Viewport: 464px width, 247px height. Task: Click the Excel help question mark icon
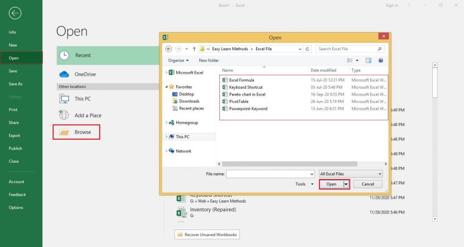[x=409, y=5]
